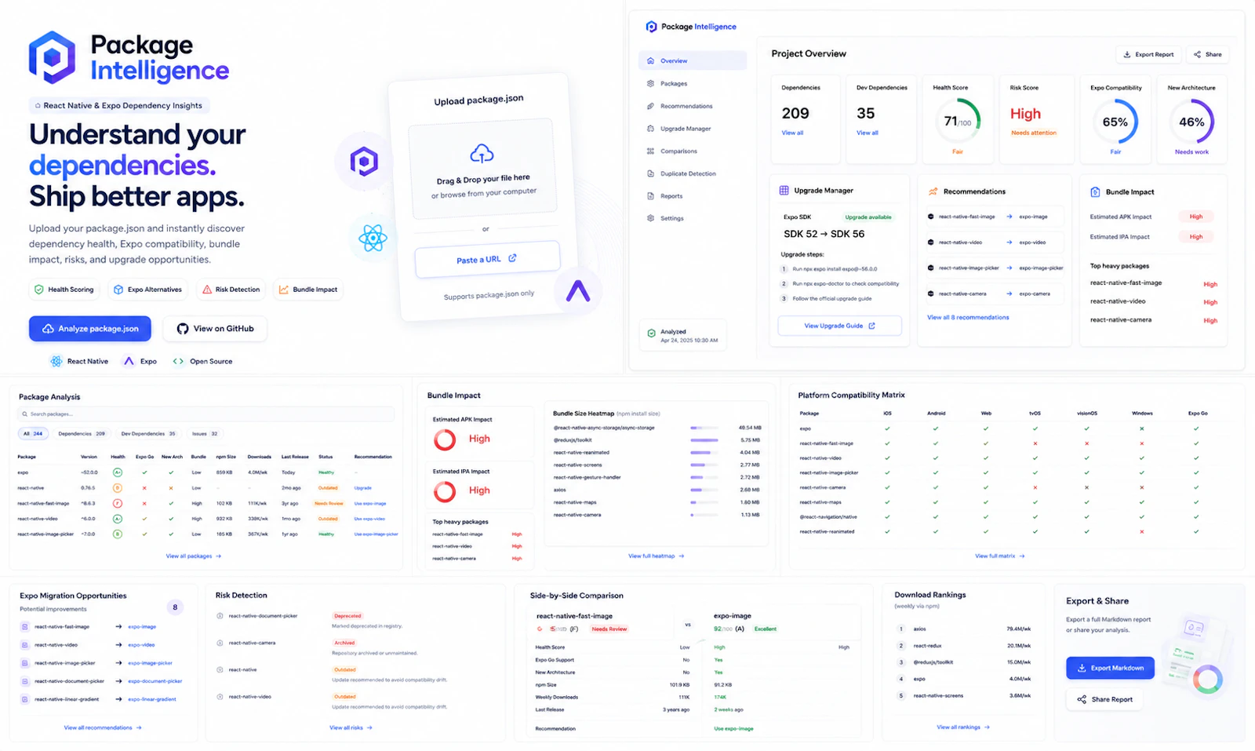This screenshot has width=1255, height=751.
Task: Click the GitHub octocat icon
Action: click(x=183, y=329)
